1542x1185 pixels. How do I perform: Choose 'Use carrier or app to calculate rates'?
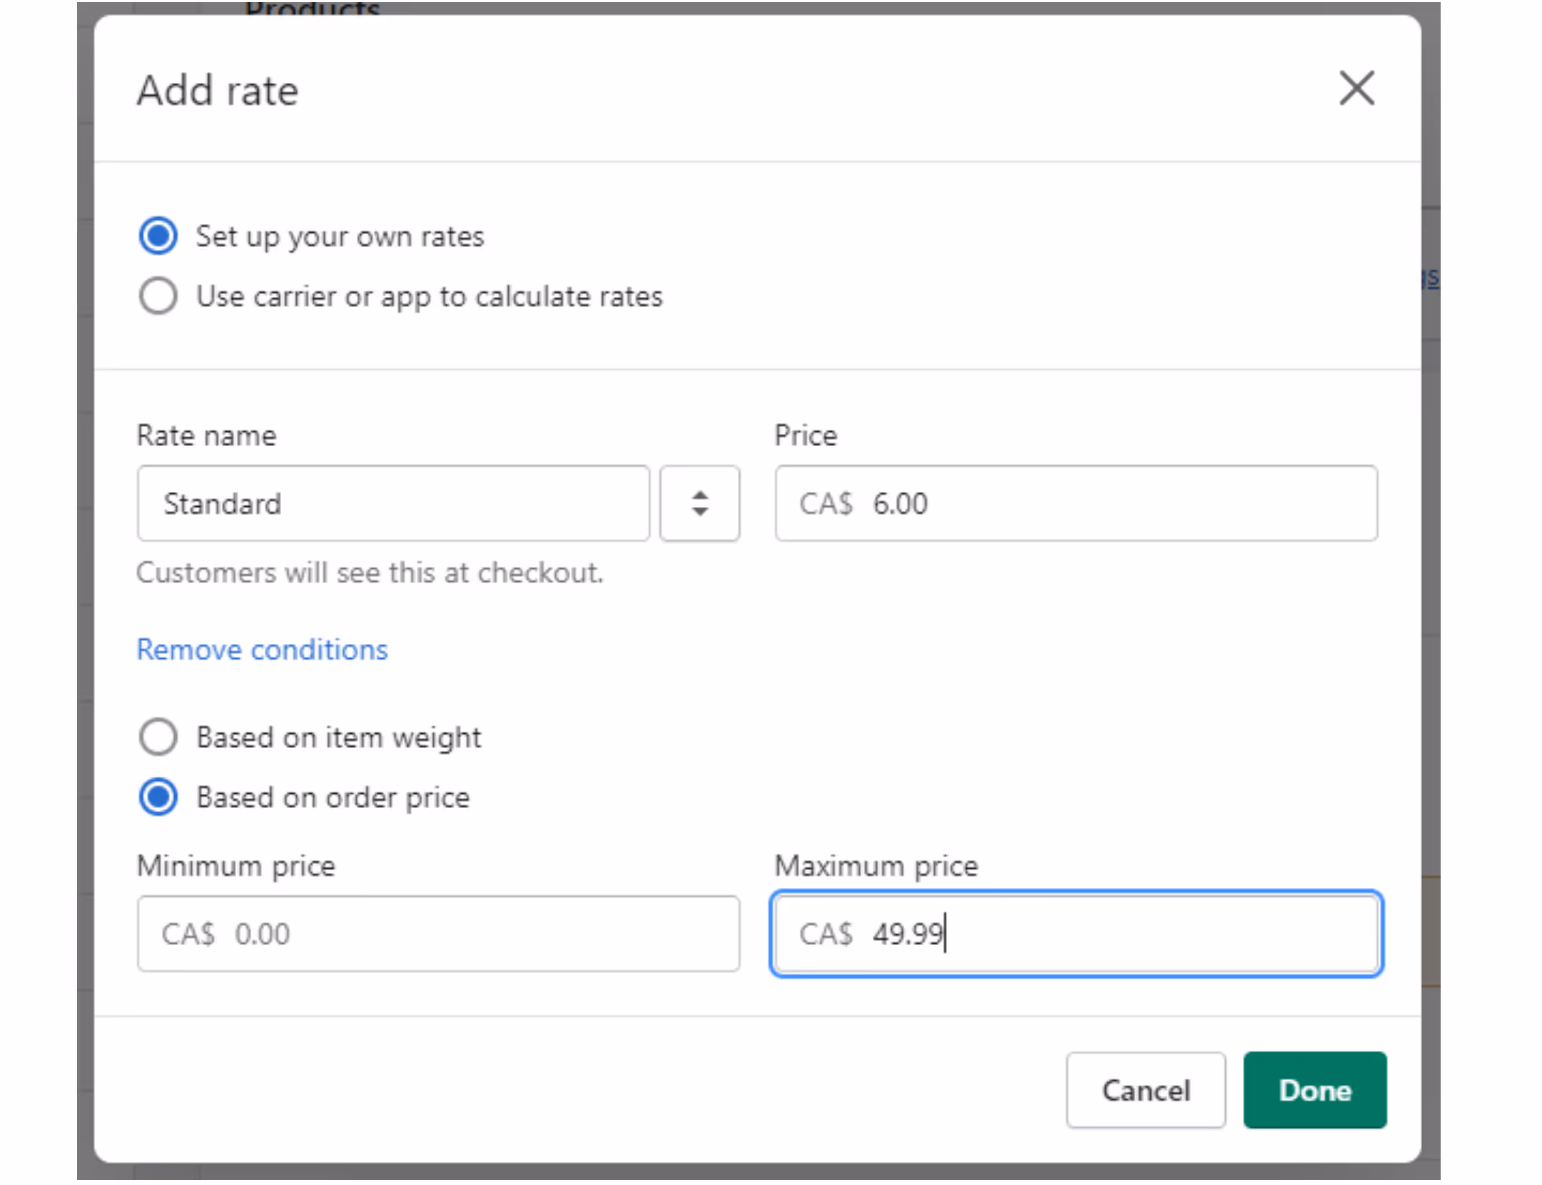point(158,296)
